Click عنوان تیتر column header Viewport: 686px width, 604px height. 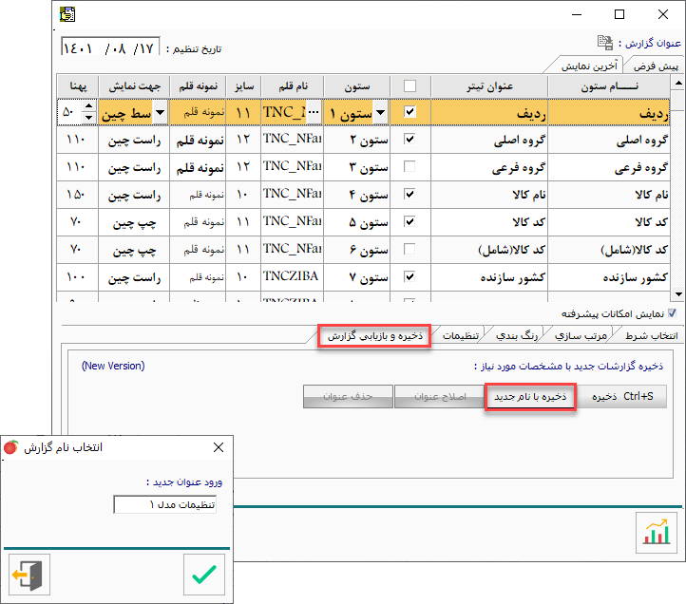click(489, 86)
